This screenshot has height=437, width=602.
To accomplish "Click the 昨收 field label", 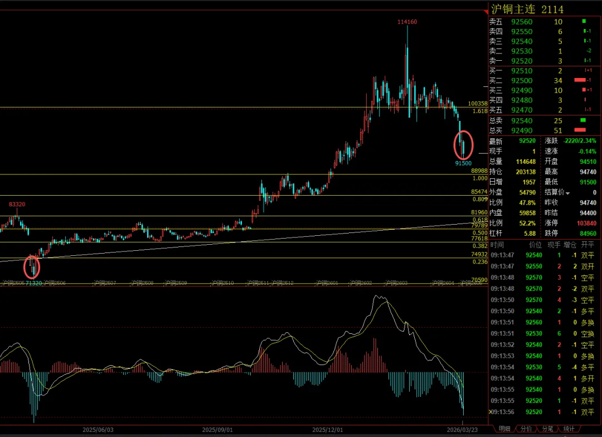I will (551, 202).
